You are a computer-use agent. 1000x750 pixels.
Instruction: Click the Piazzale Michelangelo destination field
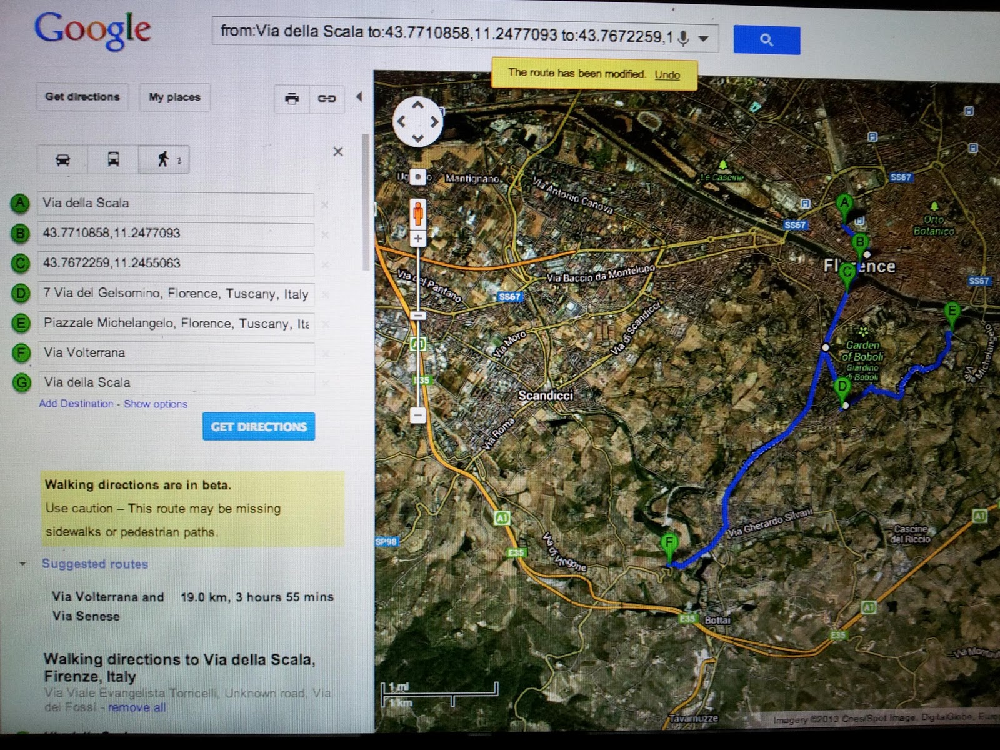(176, 324)
